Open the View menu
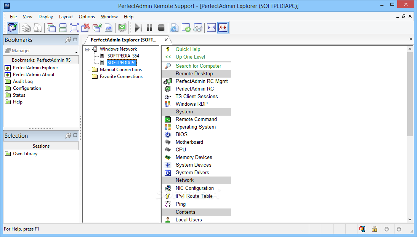This screenshot has height=237, width=417. (x=27, y=17)
